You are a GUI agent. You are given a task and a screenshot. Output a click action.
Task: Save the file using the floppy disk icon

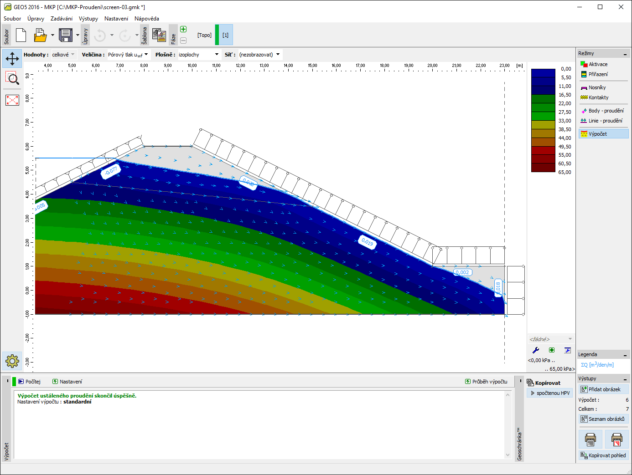coord(66,35)
